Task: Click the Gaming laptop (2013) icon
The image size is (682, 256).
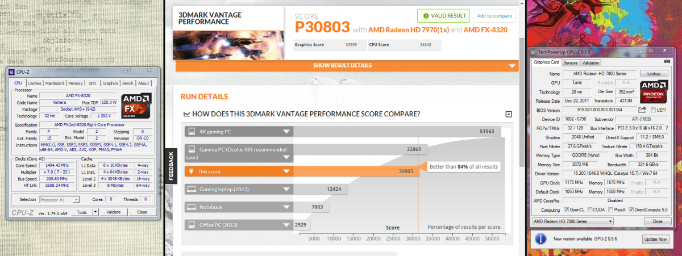Action: point(192,190)
